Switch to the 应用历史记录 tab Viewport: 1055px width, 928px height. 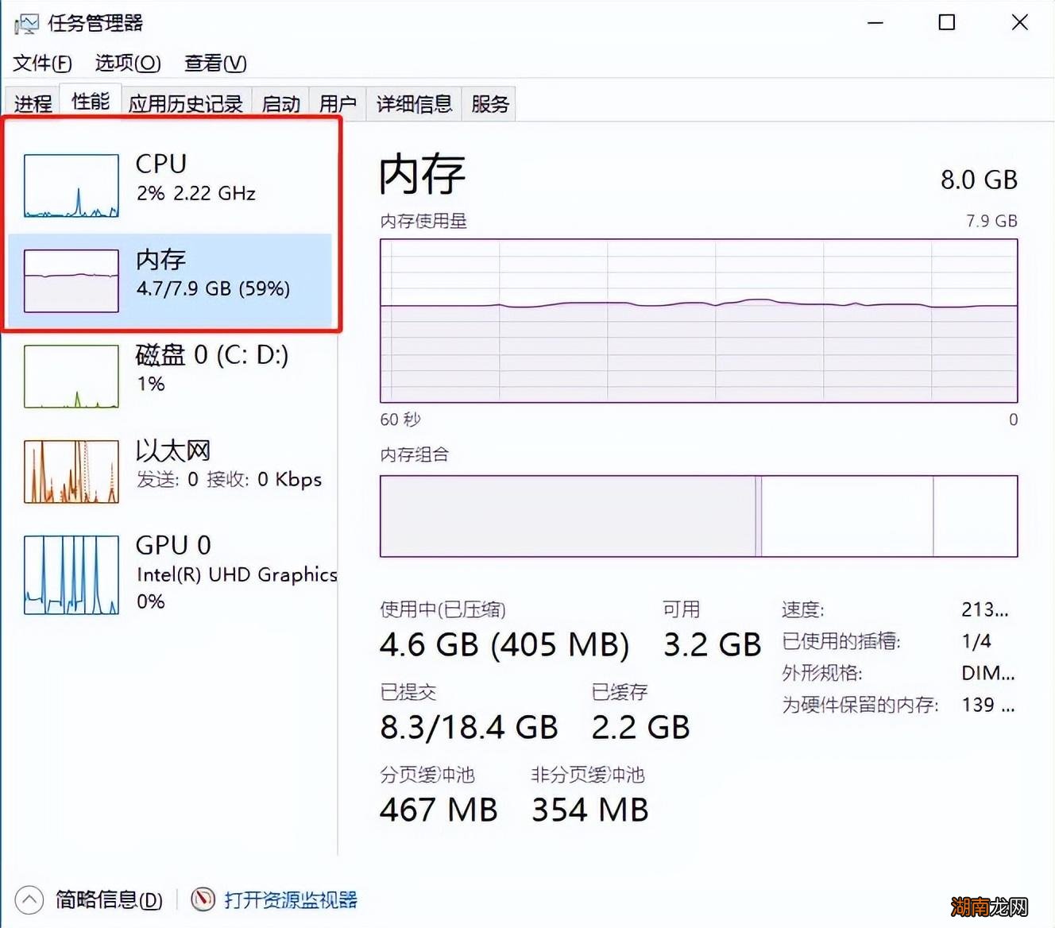point(186,104)
